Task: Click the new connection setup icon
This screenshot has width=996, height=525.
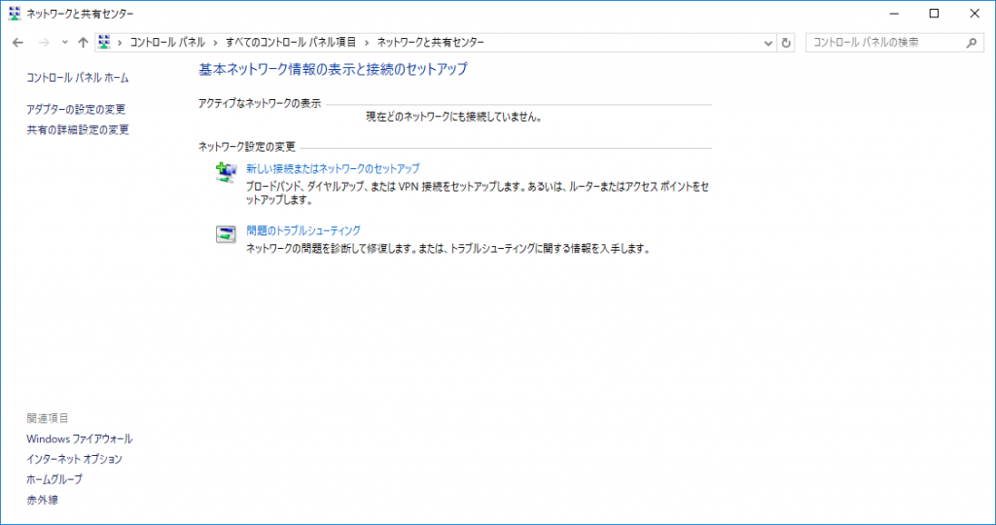Action: (x=226, y=173)
